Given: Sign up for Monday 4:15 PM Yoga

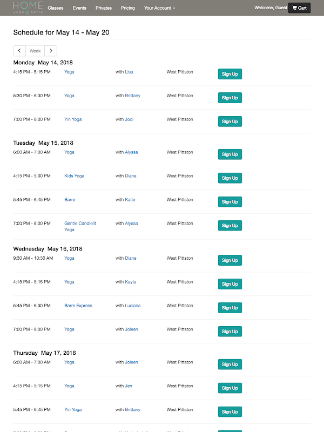Looking at the screenshot, I should pos(230,74).
